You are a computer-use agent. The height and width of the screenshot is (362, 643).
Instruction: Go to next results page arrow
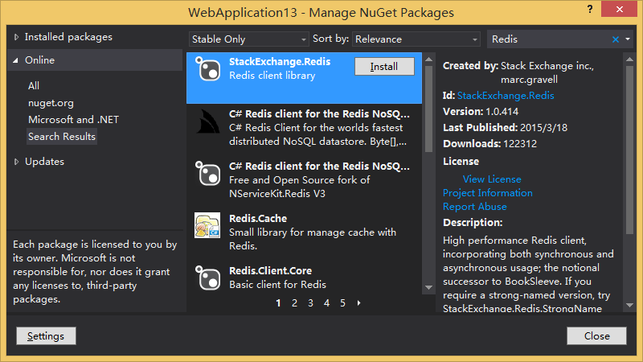pyautogui.click(x=358, y=303)
